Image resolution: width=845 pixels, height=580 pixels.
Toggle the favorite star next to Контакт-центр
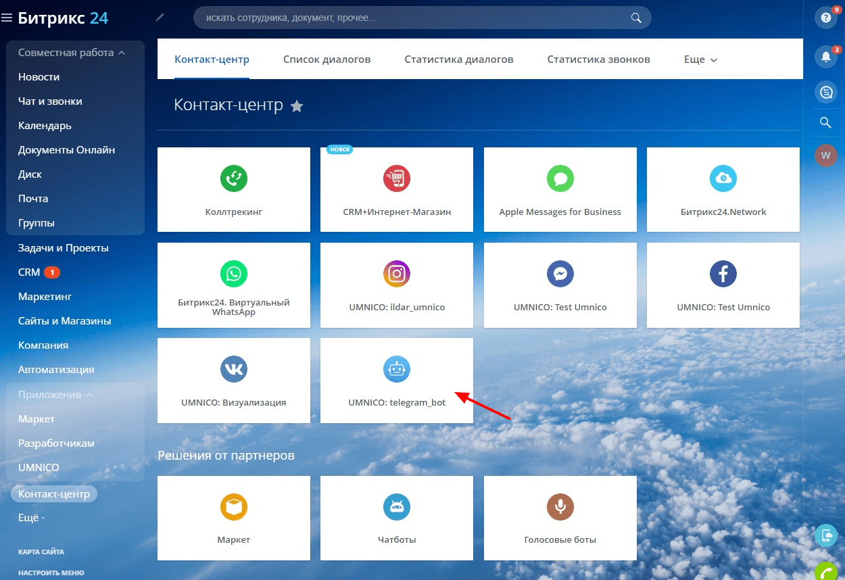297,106
